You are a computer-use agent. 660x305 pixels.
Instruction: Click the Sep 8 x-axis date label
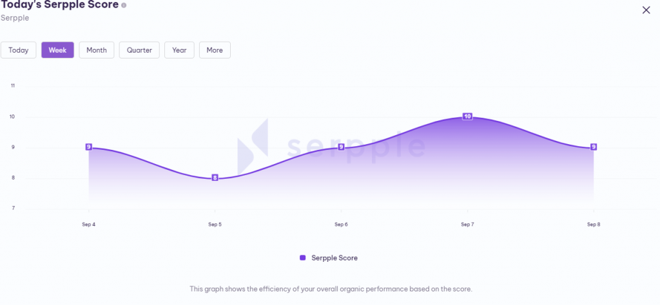point(594,225)
